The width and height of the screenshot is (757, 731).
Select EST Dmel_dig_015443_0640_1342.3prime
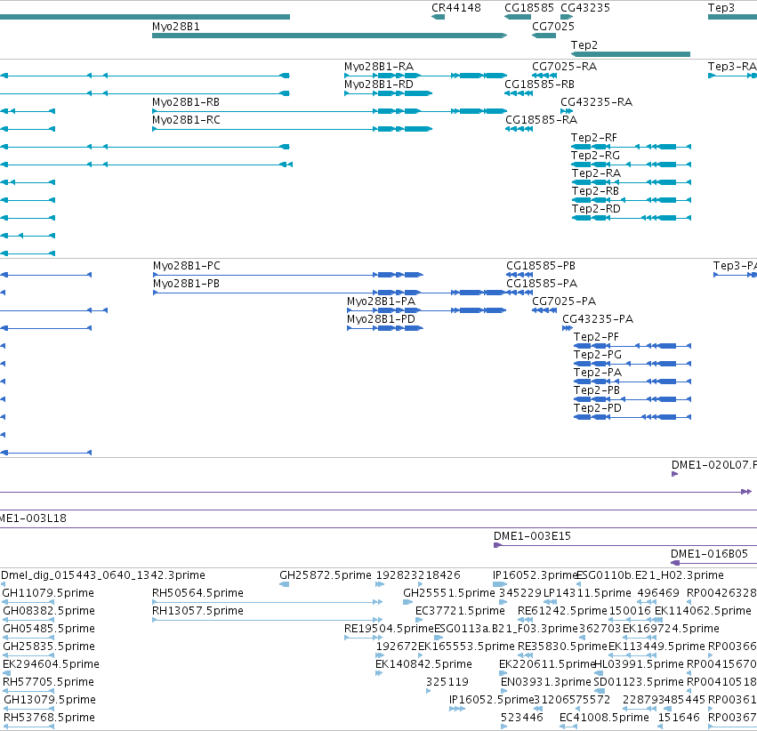pyautogui.click(x=3, y=585)
